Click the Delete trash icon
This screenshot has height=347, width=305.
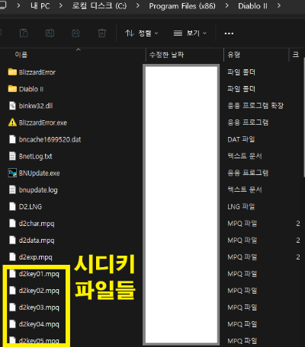(102, 33)
